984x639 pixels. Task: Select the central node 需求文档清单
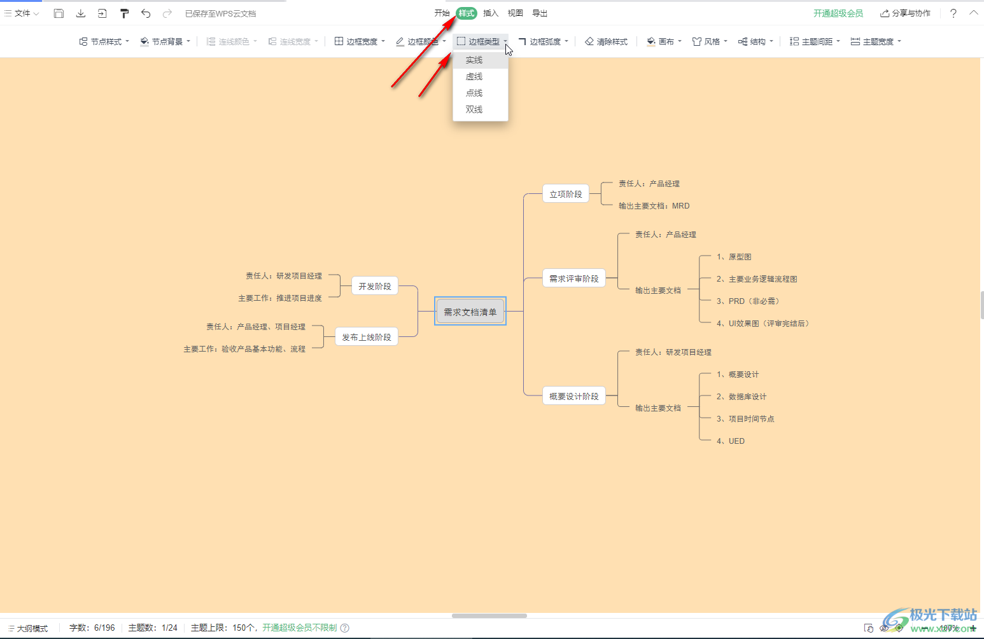(x=470, y=312)
